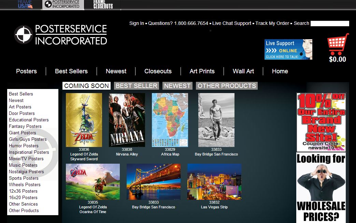Open the Posters main menu item

pyautogui.click(x=26, y=71)
